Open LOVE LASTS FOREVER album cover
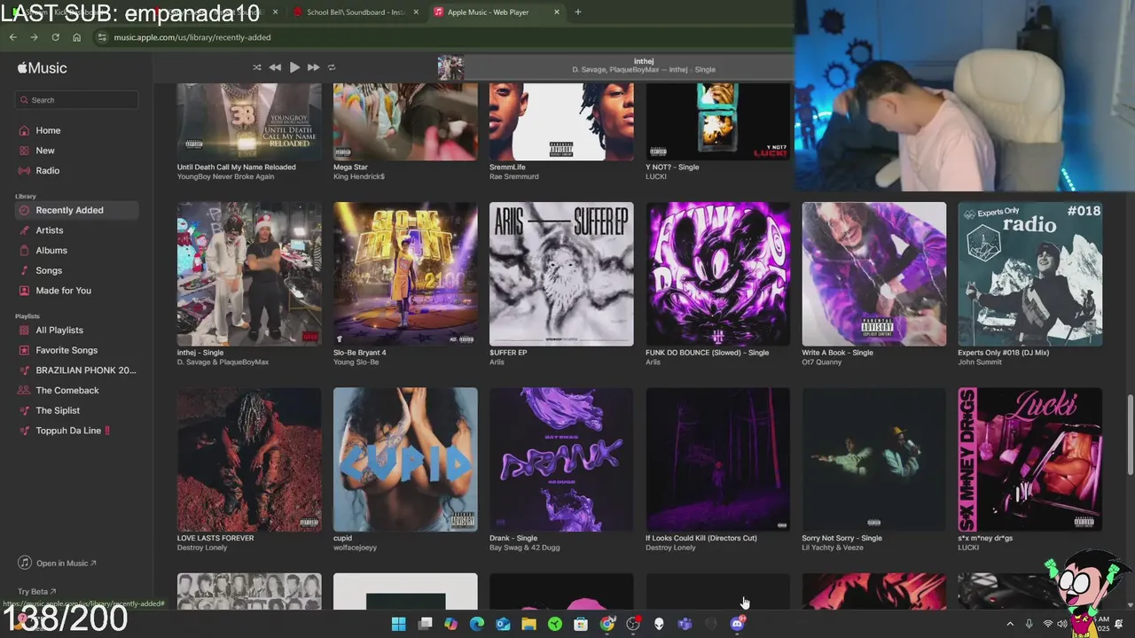Screen dimensions: 1135x638 (x=249, y=459)
